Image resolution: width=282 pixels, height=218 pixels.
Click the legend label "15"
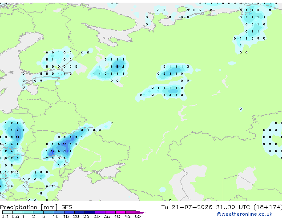66,216
